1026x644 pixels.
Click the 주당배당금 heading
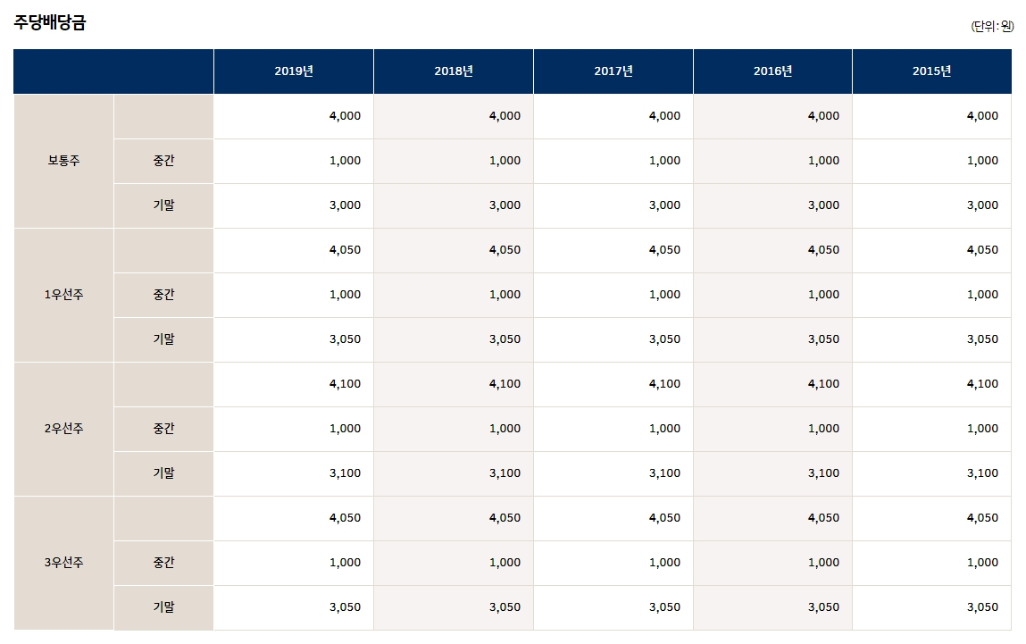50,22
